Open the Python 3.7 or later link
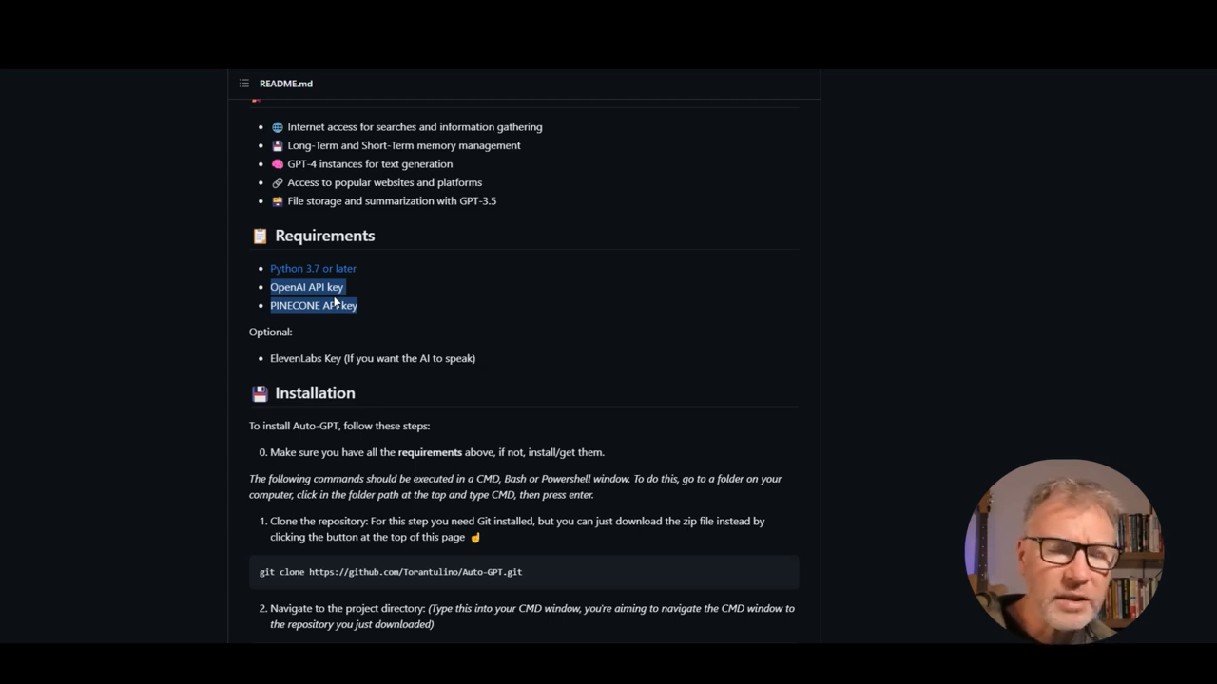The height and width of the screenshot is (684, 1217). pyautogui.click(x=313, y=269)
